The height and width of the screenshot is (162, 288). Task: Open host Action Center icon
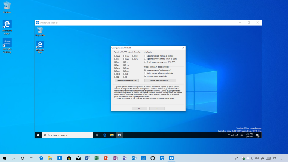click(282, 158)
